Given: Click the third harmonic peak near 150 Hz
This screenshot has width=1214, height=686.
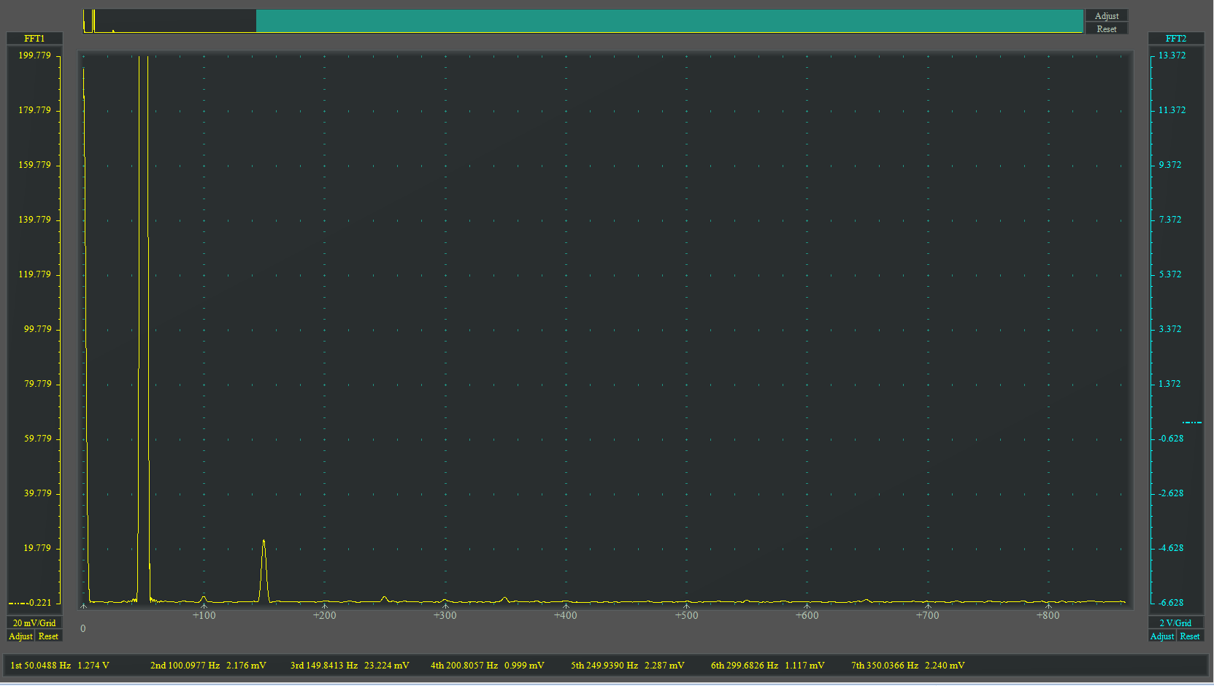Looking at the screenshot, I should (264, 569).
